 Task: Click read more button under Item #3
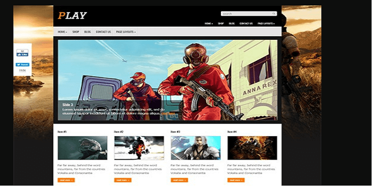(x=179, y=180)
